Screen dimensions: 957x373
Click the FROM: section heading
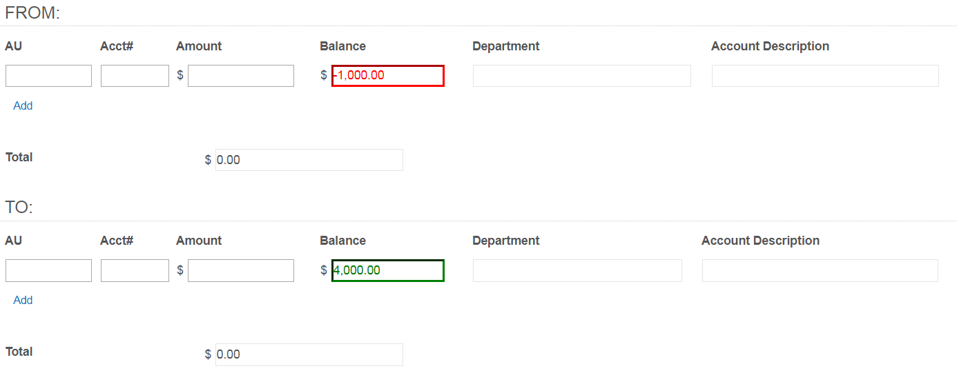(x=32, y=12)
